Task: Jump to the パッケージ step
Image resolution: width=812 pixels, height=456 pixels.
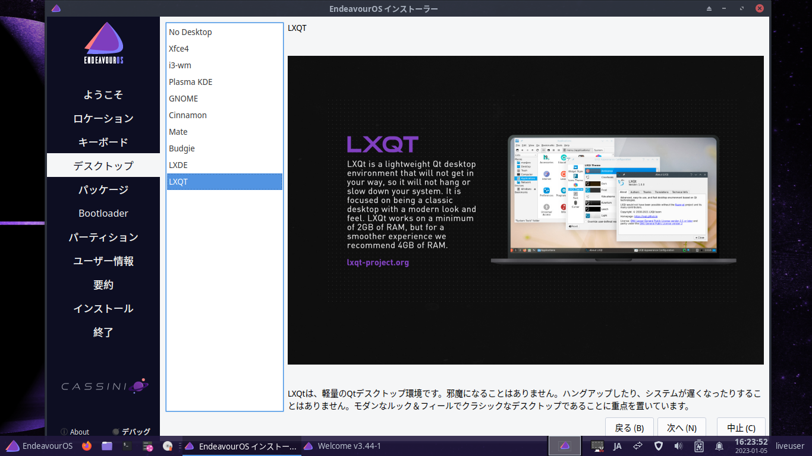Action: [103, 189]
